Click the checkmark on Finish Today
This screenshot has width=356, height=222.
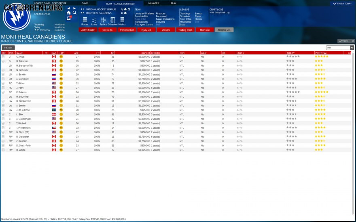click(x=335, y=4)
